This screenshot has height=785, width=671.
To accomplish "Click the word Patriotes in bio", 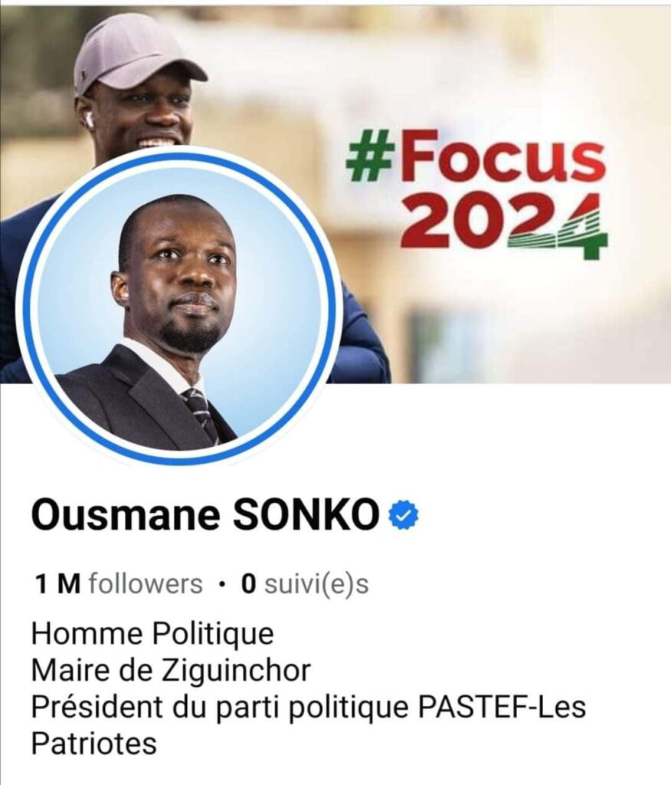I will [x=94, y=744].
